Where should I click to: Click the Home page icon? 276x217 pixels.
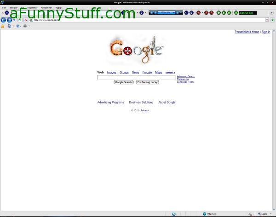[x=9, y=26]
